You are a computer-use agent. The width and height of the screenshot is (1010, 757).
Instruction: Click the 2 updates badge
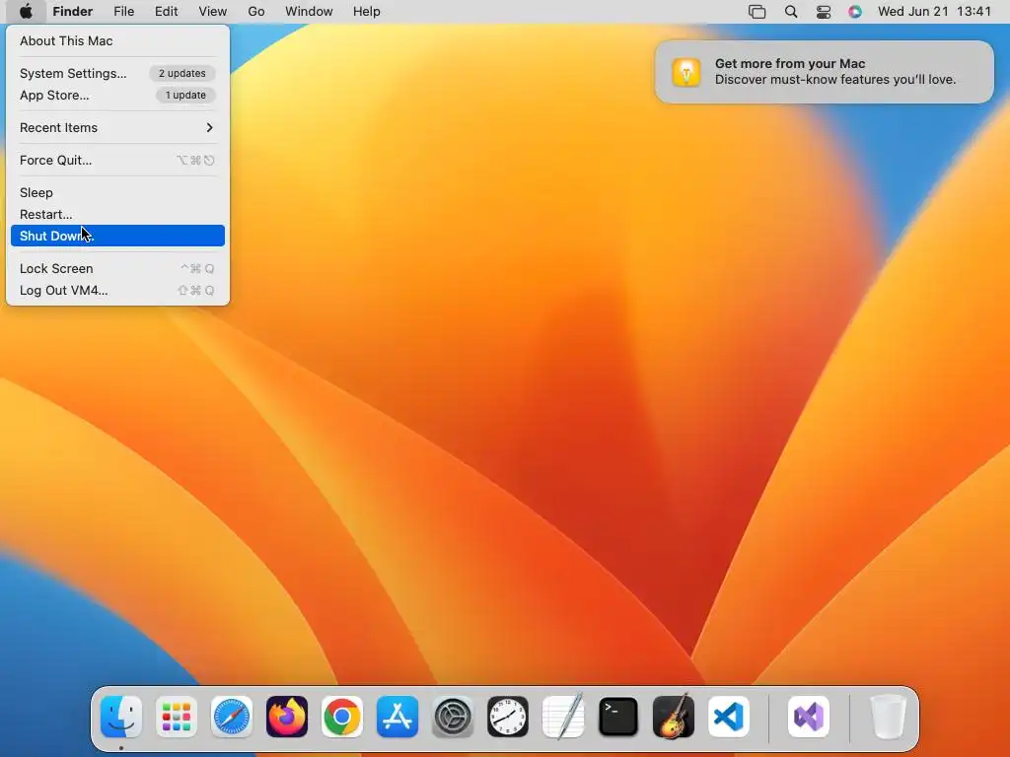(182, 73)
